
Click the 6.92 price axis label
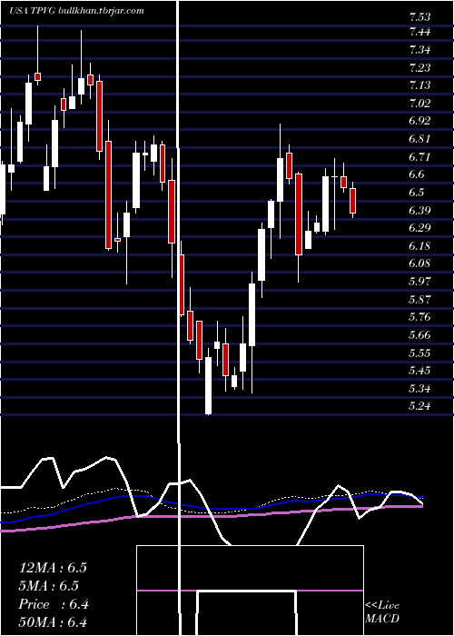click(x=419, y=121)
